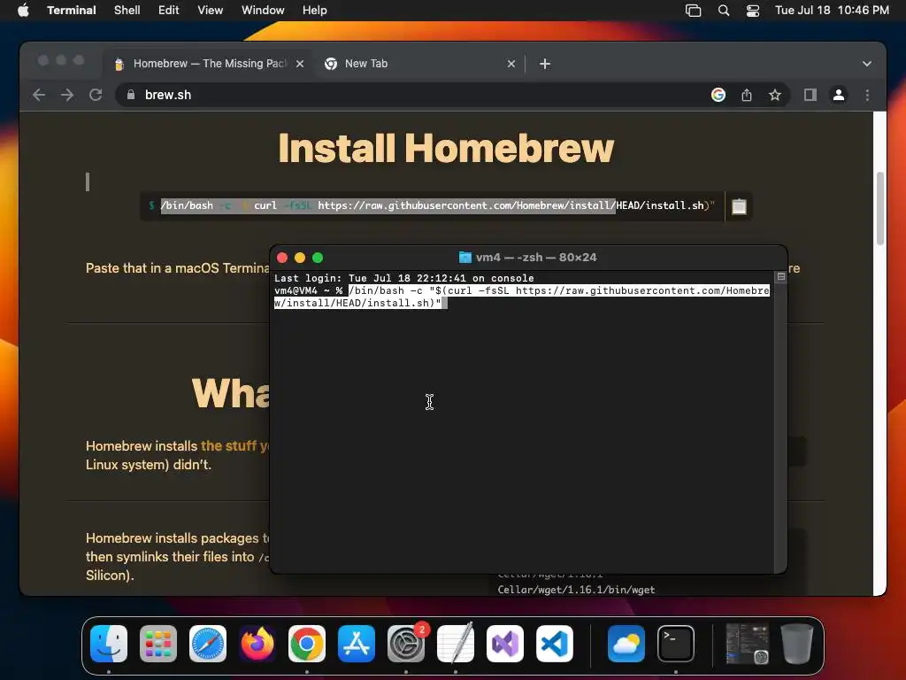Click the 'Last login' line in Terminal
This screenshot has height=680, width=906.
pyautogui.click(x=403, y=278)
